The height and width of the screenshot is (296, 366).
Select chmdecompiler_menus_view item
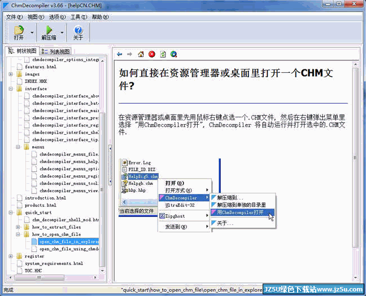click(x=69, y=191)
